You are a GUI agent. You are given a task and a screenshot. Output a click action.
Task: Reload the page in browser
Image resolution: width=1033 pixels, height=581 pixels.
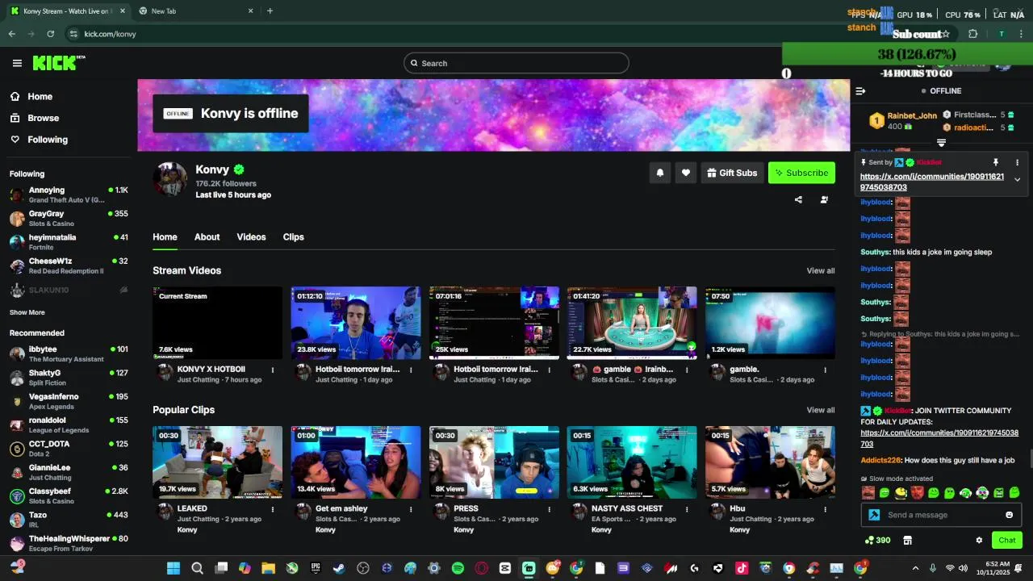pyautogui.click(x=50, y=34)
